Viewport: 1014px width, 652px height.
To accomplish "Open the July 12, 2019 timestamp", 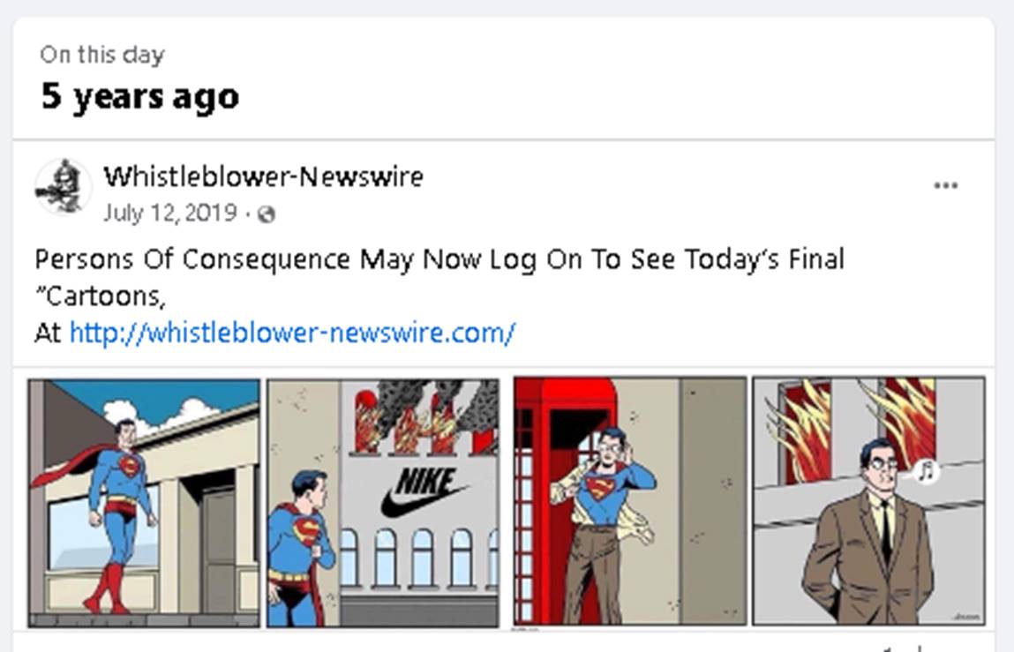I will coord(170,213).
